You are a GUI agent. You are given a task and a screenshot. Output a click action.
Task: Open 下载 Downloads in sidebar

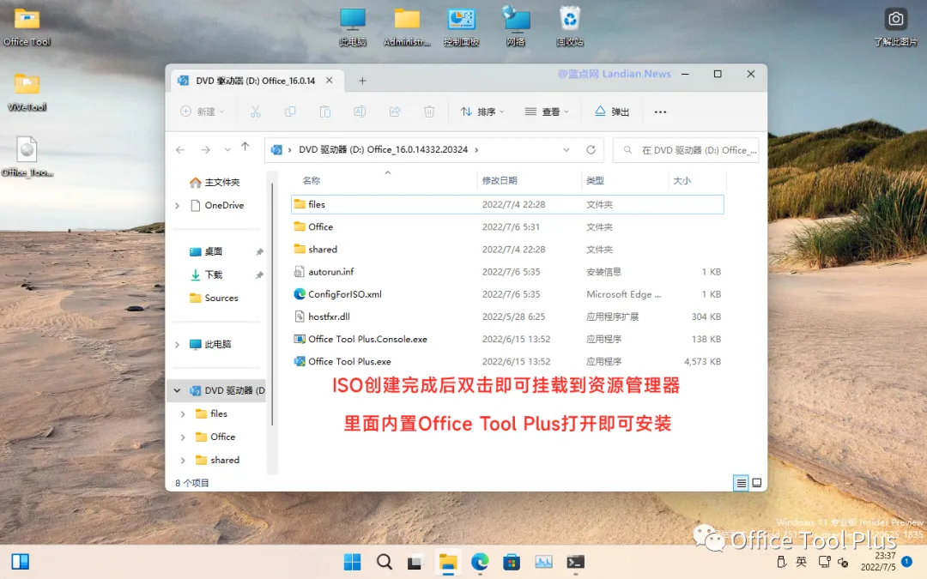206,274
